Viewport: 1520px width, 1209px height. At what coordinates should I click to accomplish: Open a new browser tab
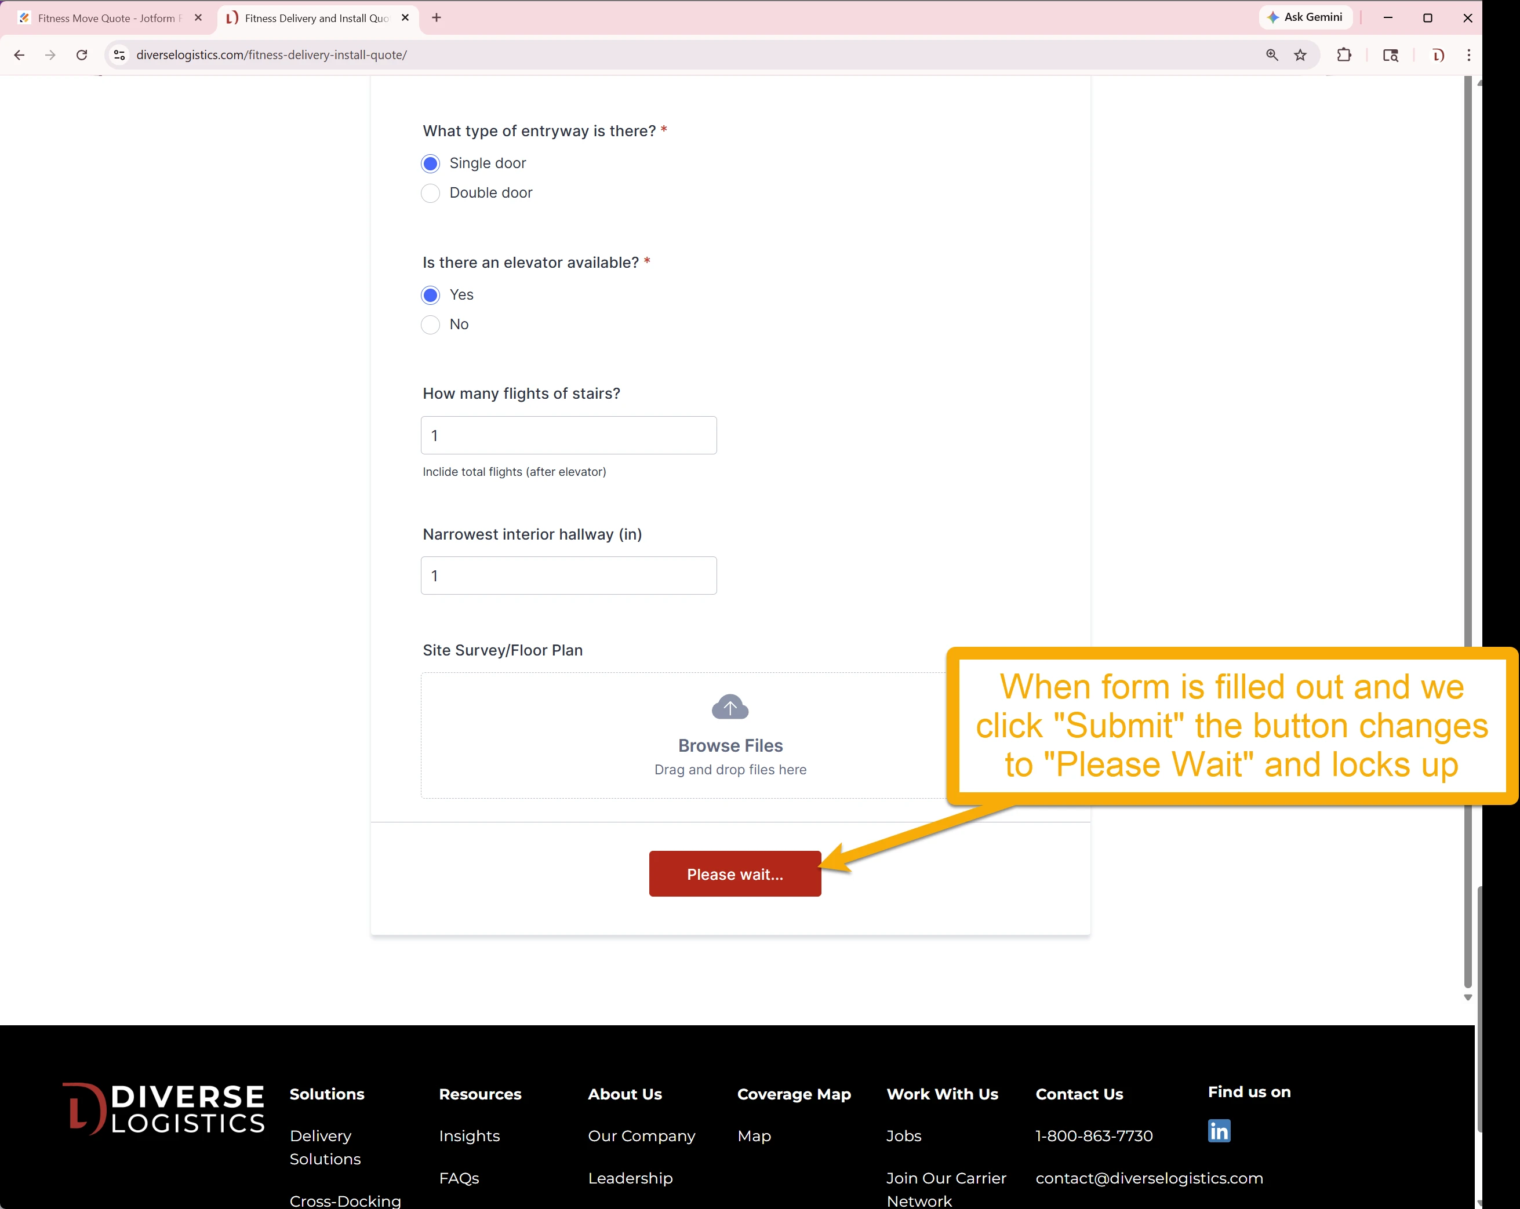(x=436, y=17)
